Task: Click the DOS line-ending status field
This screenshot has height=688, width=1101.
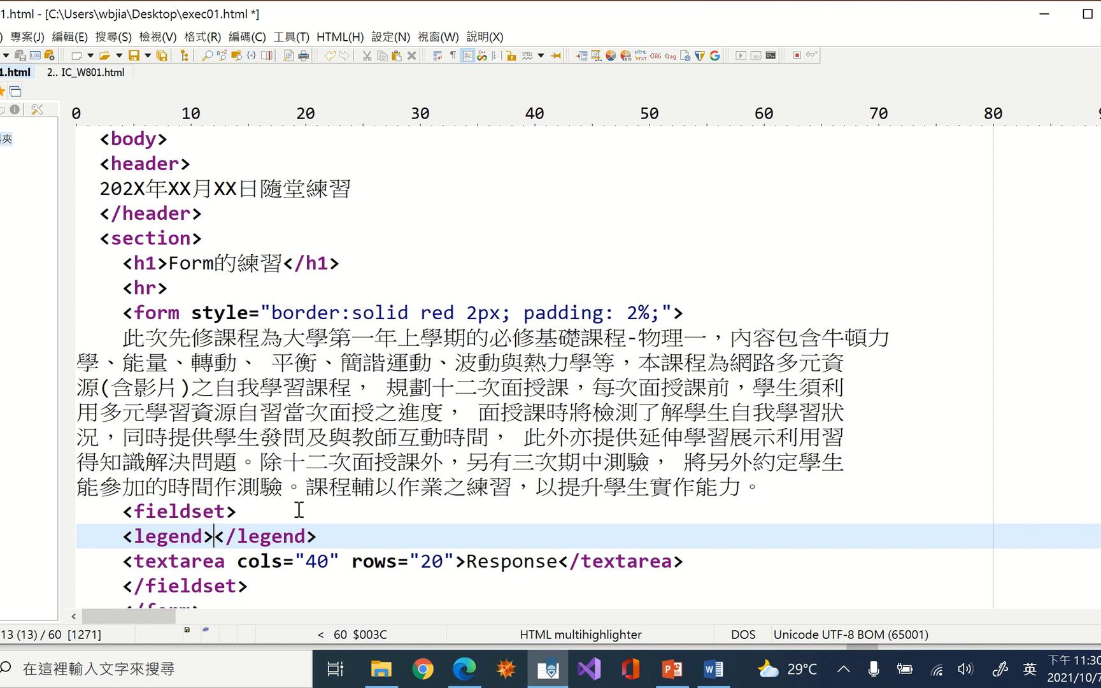Action: tap(743, 634)
